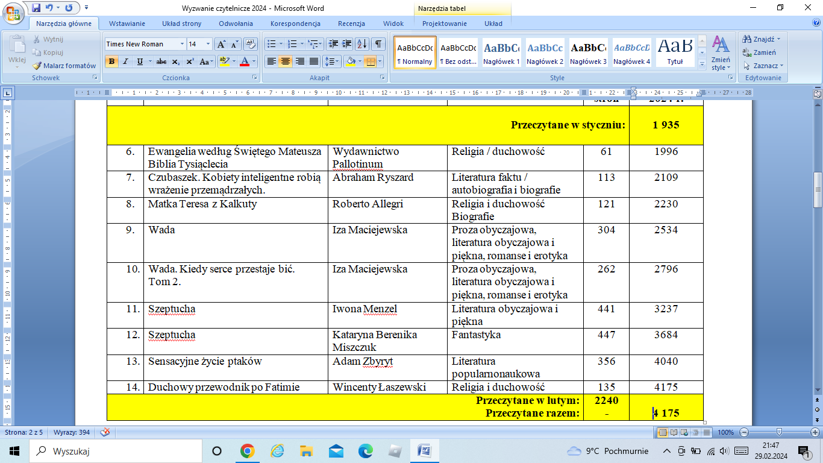
Task: Switch to the Odwołania tab
Action: click(x=236, y=24)
